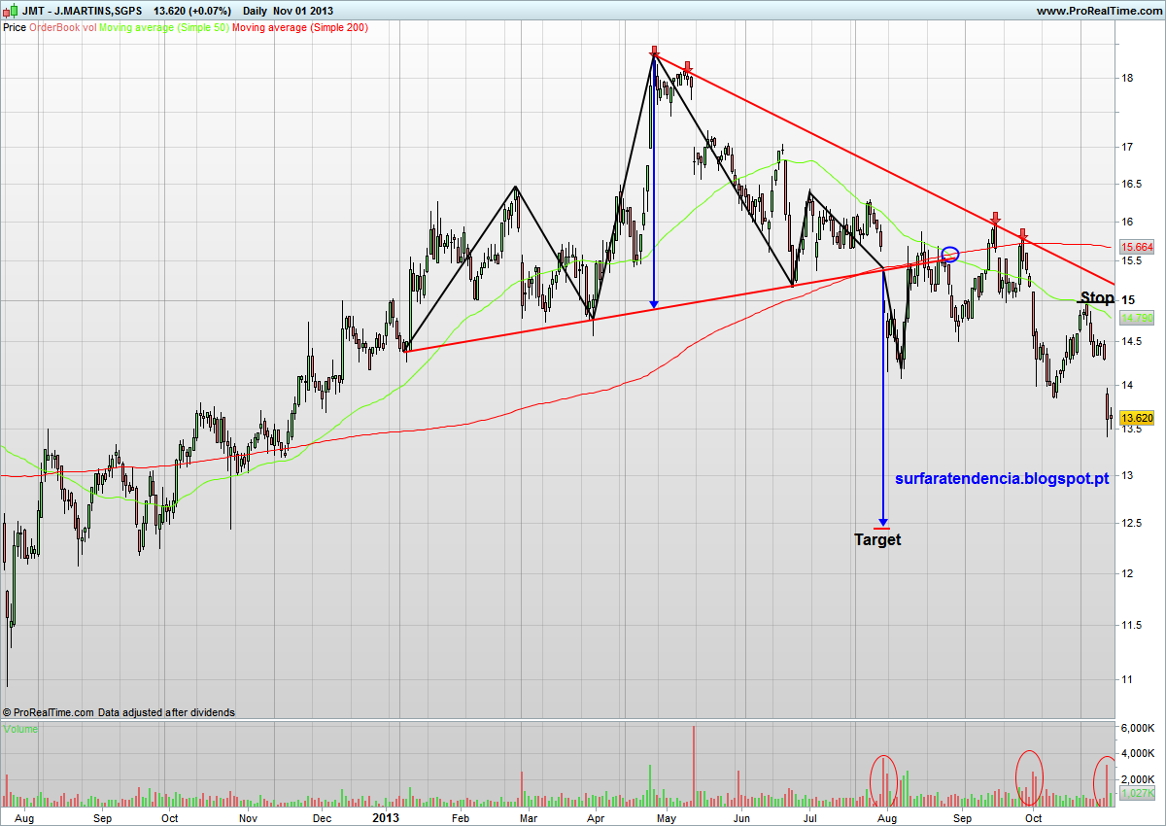The height and width of the screenshot is (826, 1166).
Task: Open the www.ProRealTime.com link
Action: click(x=1098, y=11)
